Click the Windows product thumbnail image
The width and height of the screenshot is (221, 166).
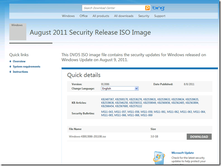[x=18, y=32]
